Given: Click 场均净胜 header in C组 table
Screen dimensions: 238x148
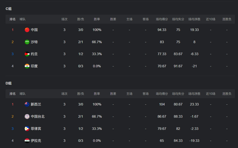Looking at the screenshot, I should point(194,19).
